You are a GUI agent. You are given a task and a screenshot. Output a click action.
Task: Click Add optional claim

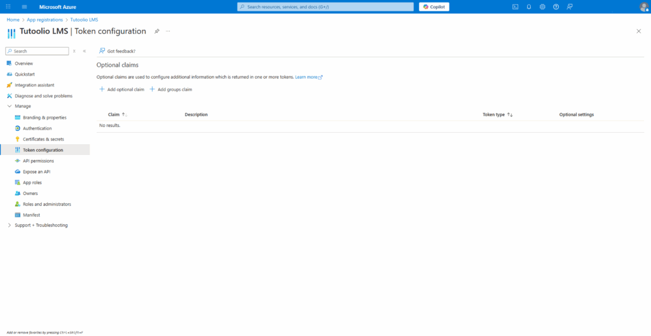pos(122,90)
